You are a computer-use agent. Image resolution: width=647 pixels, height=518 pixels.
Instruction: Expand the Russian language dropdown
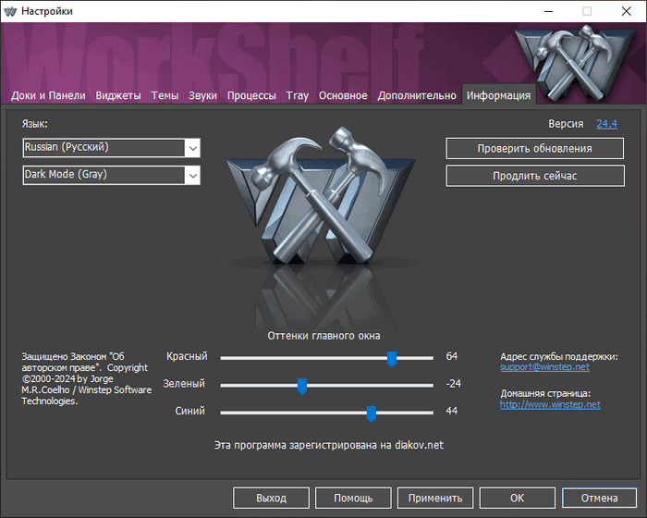(192, 148)
